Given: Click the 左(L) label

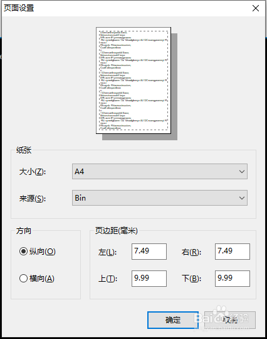Looking at the screenshot, I should click(x=107, y=252).
